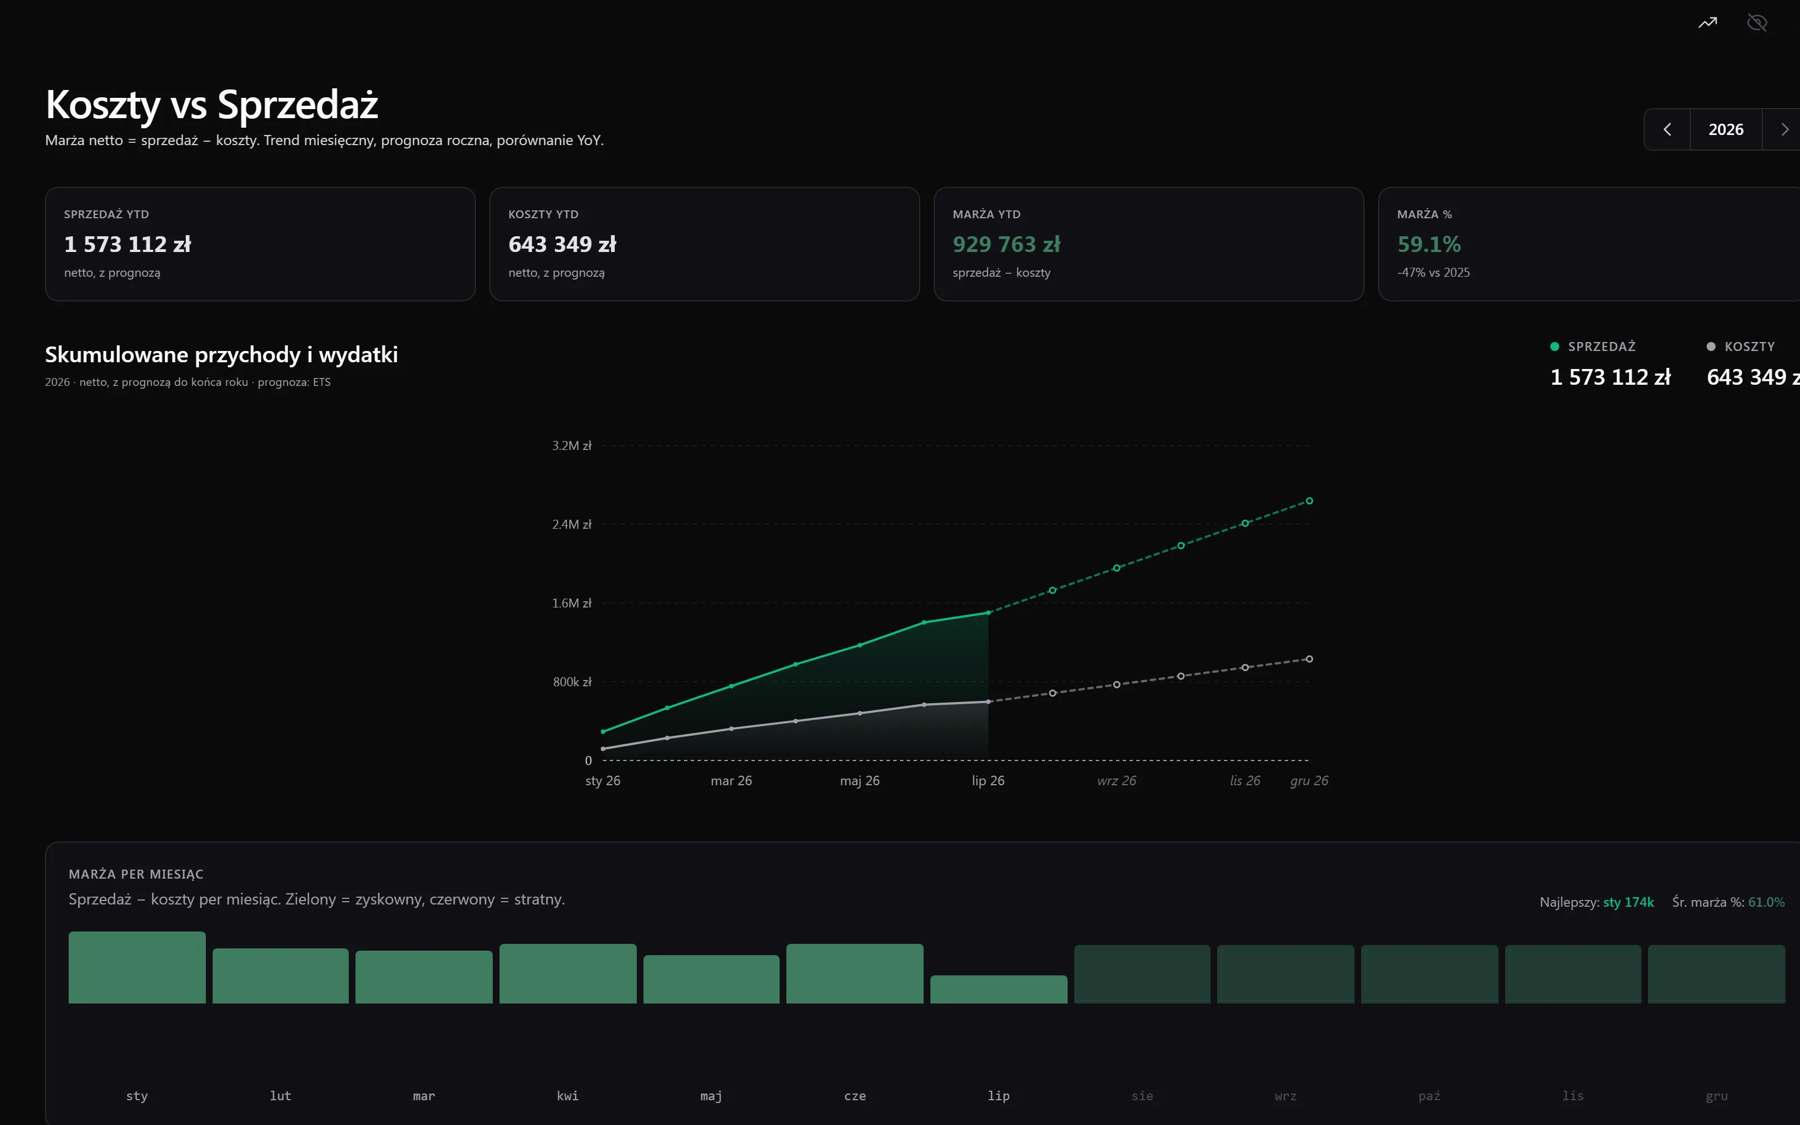The height and width of the screenshot is (1125, 1800).
Task: Toggle the Koszty series legend dot
Action: pyautogui.click(x=1711, y=346)
